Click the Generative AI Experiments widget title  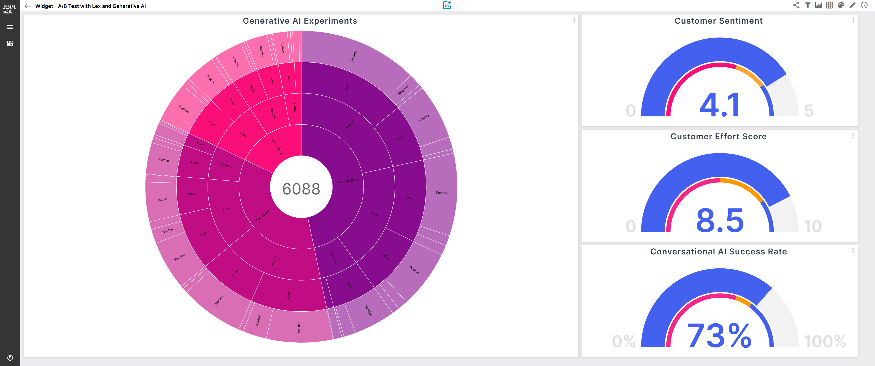[300, 21]
